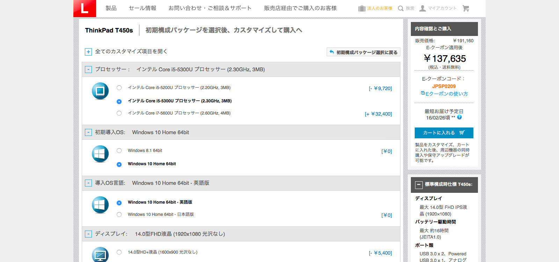Viewport: 559px width, 262px height.
Task: Select 14.0型HD+液晶 display radio button
Action: point(119,252)
